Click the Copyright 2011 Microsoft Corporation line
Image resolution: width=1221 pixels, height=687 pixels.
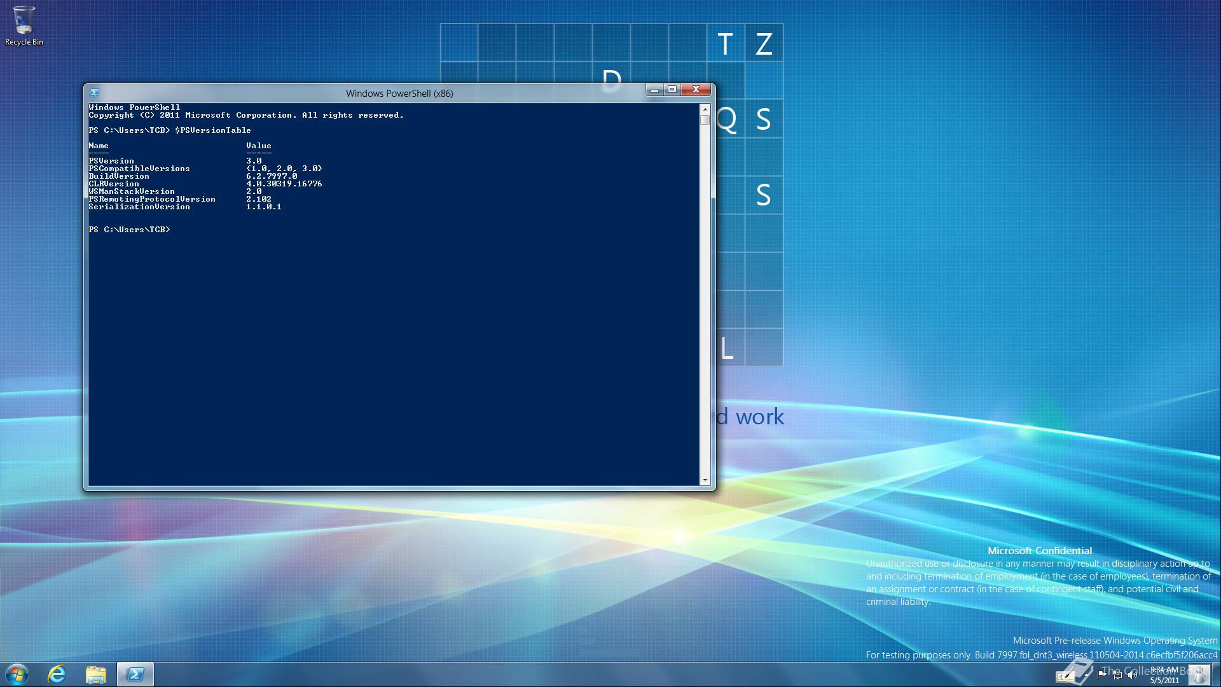(246, 115)
